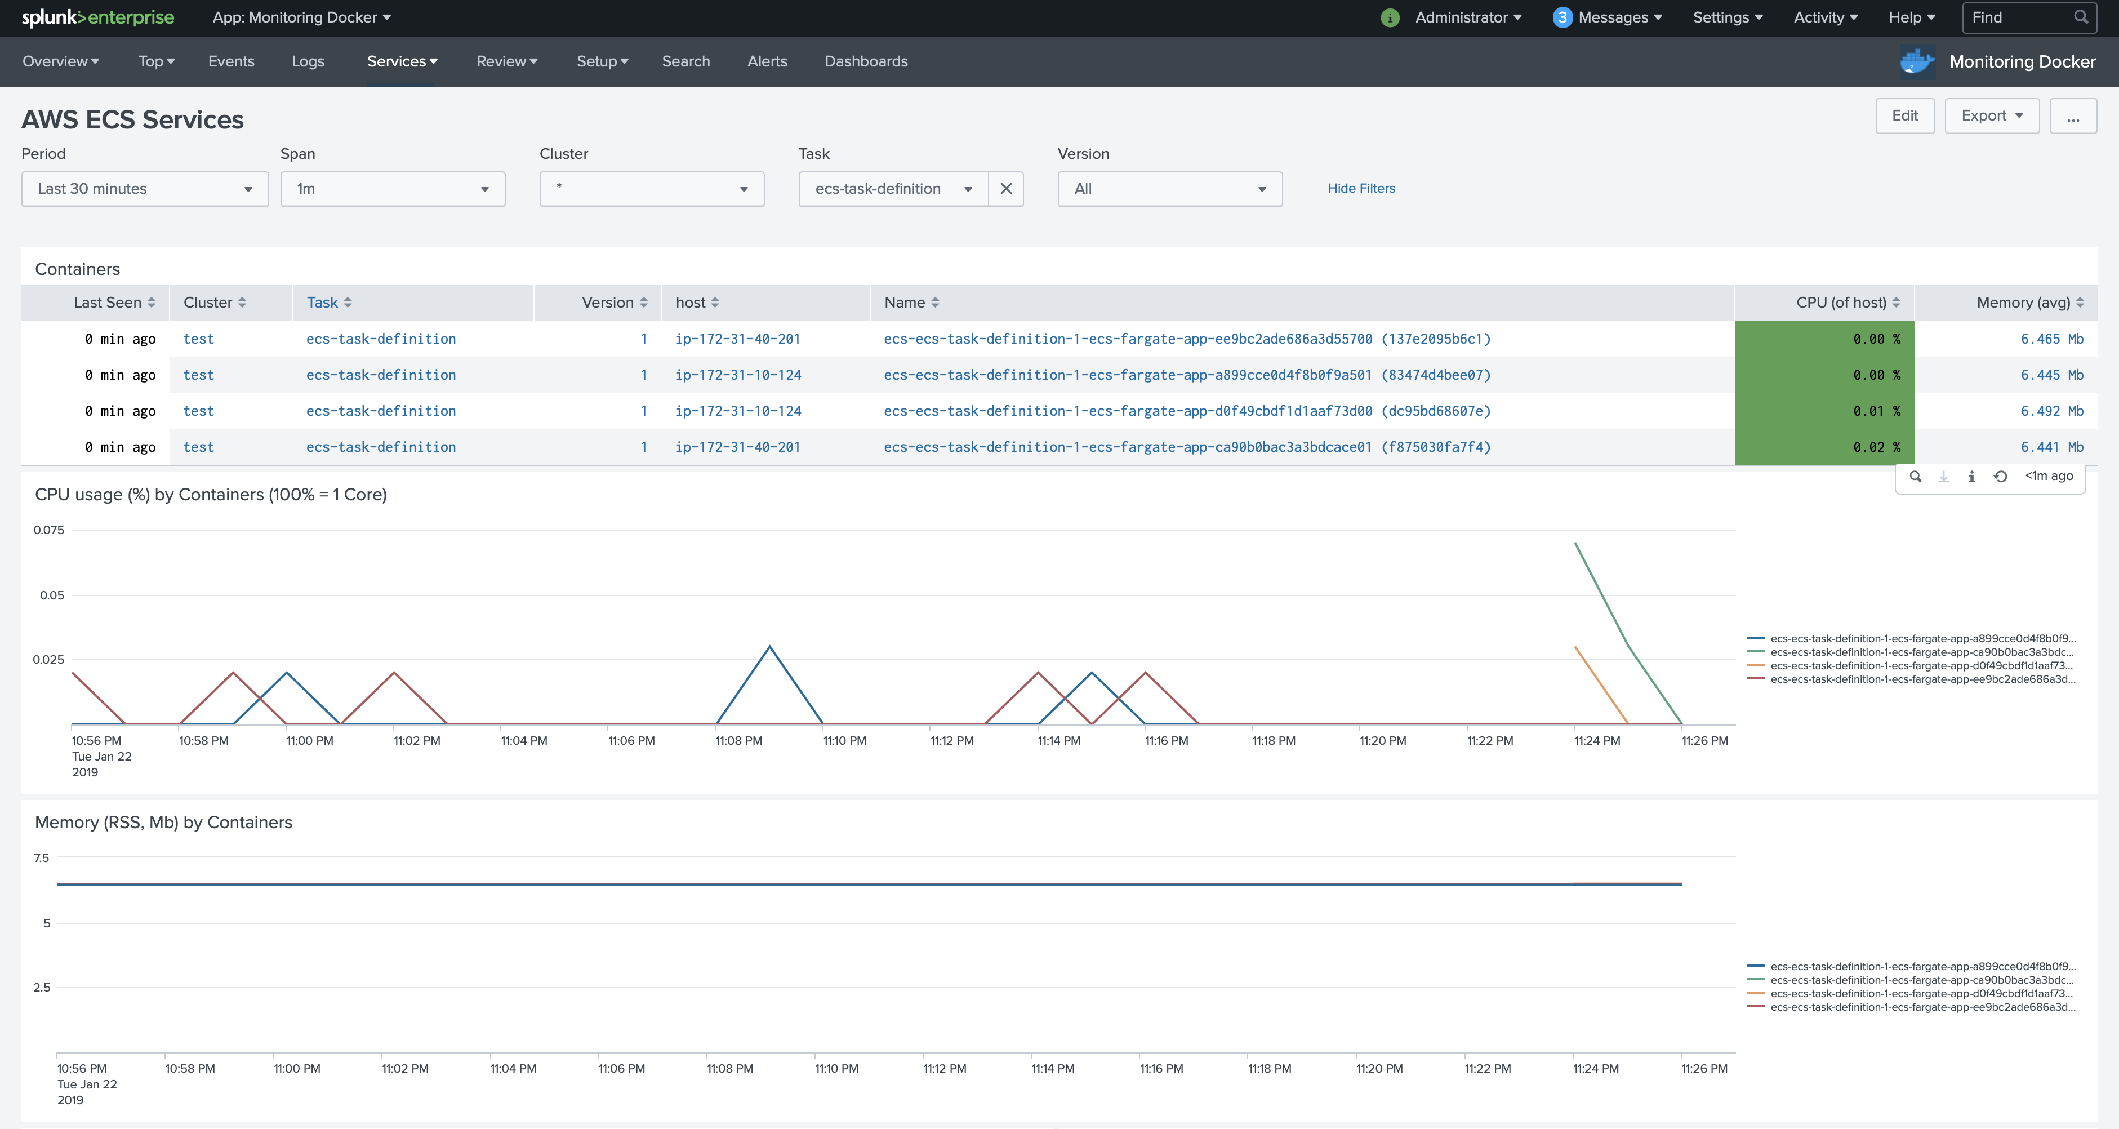Screen dimensions: 2119x1129
Task: Click the 6.492 Mb memory value
Action: tap(2051, 411)
